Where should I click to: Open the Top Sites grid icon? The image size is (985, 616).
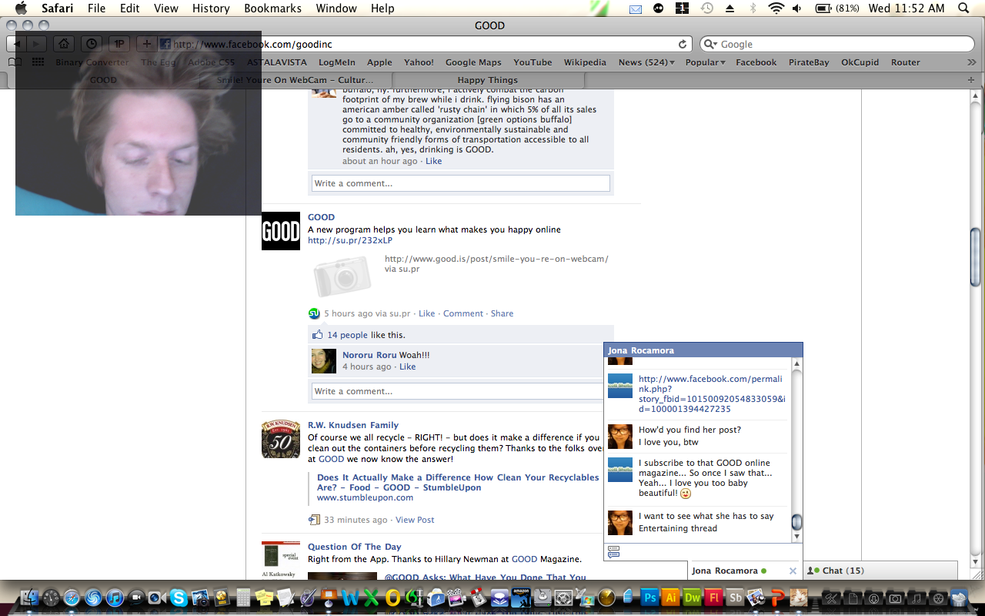[38, 62]
